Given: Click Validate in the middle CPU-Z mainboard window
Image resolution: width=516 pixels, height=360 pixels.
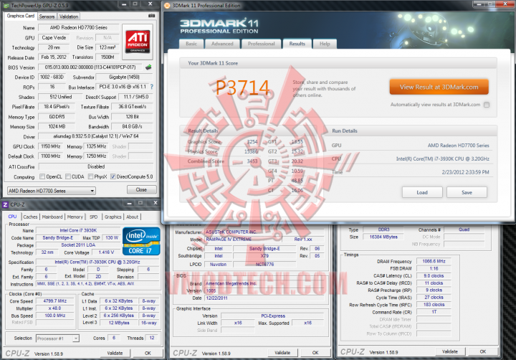Looking at the screenshot, I should coord(282,353).
